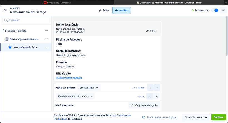The image size is (228, 123).
Task: Click the ad set grid icon
Action: [x=7, y=39]
